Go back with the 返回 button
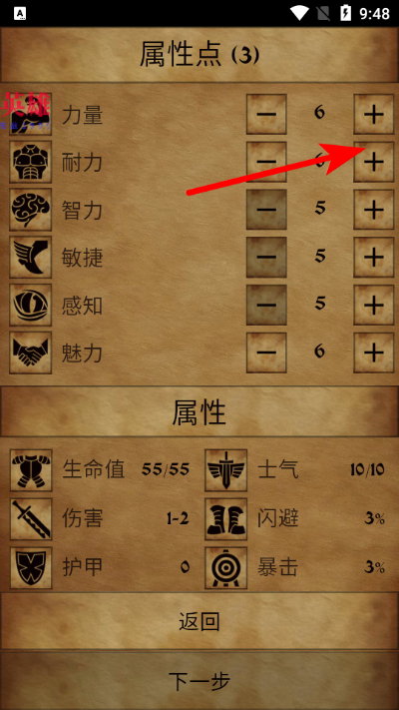Screen dimensions: 399x710 pos(199,622)
